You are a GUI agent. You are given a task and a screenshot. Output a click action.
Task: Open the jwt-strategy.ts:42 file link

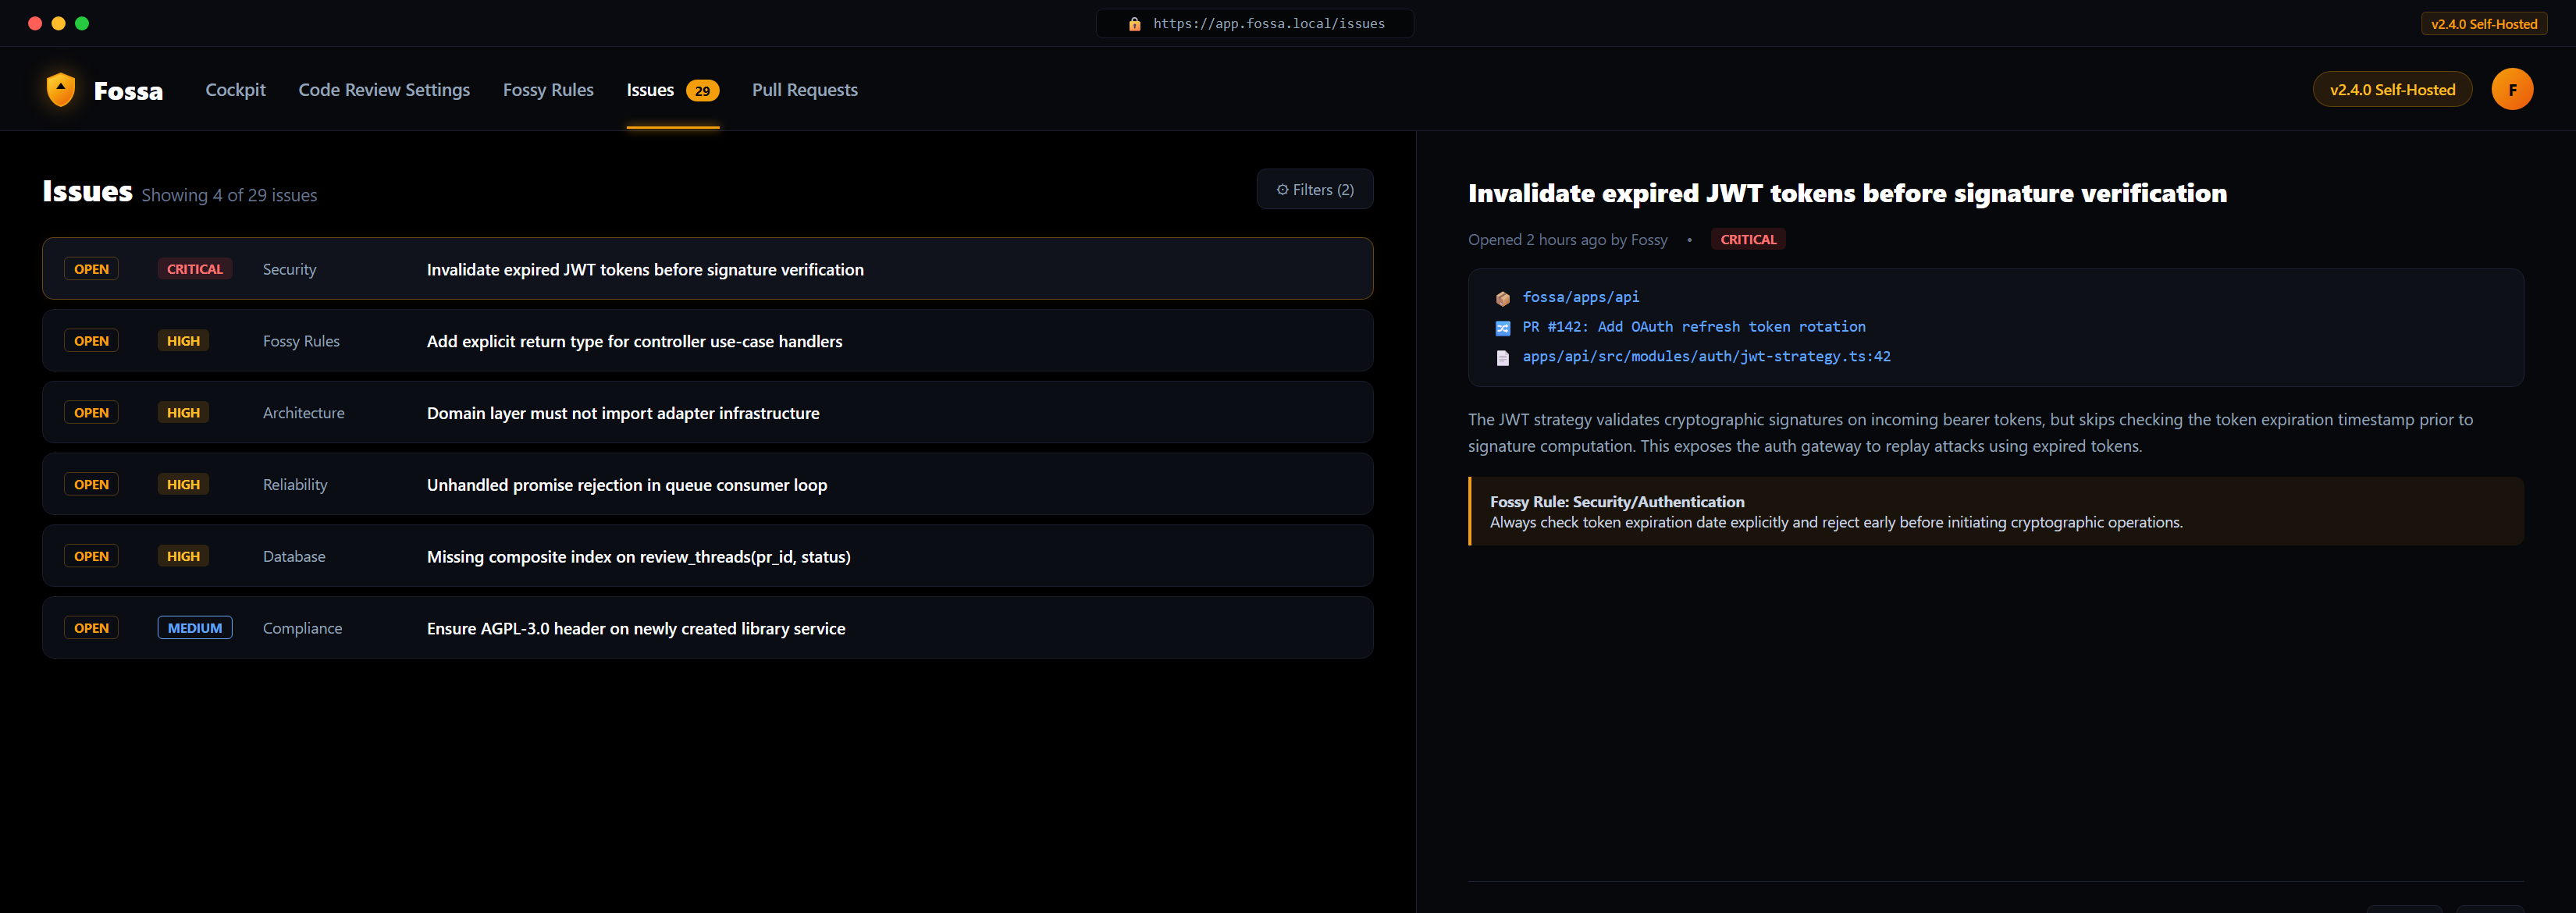point(1706,356)
